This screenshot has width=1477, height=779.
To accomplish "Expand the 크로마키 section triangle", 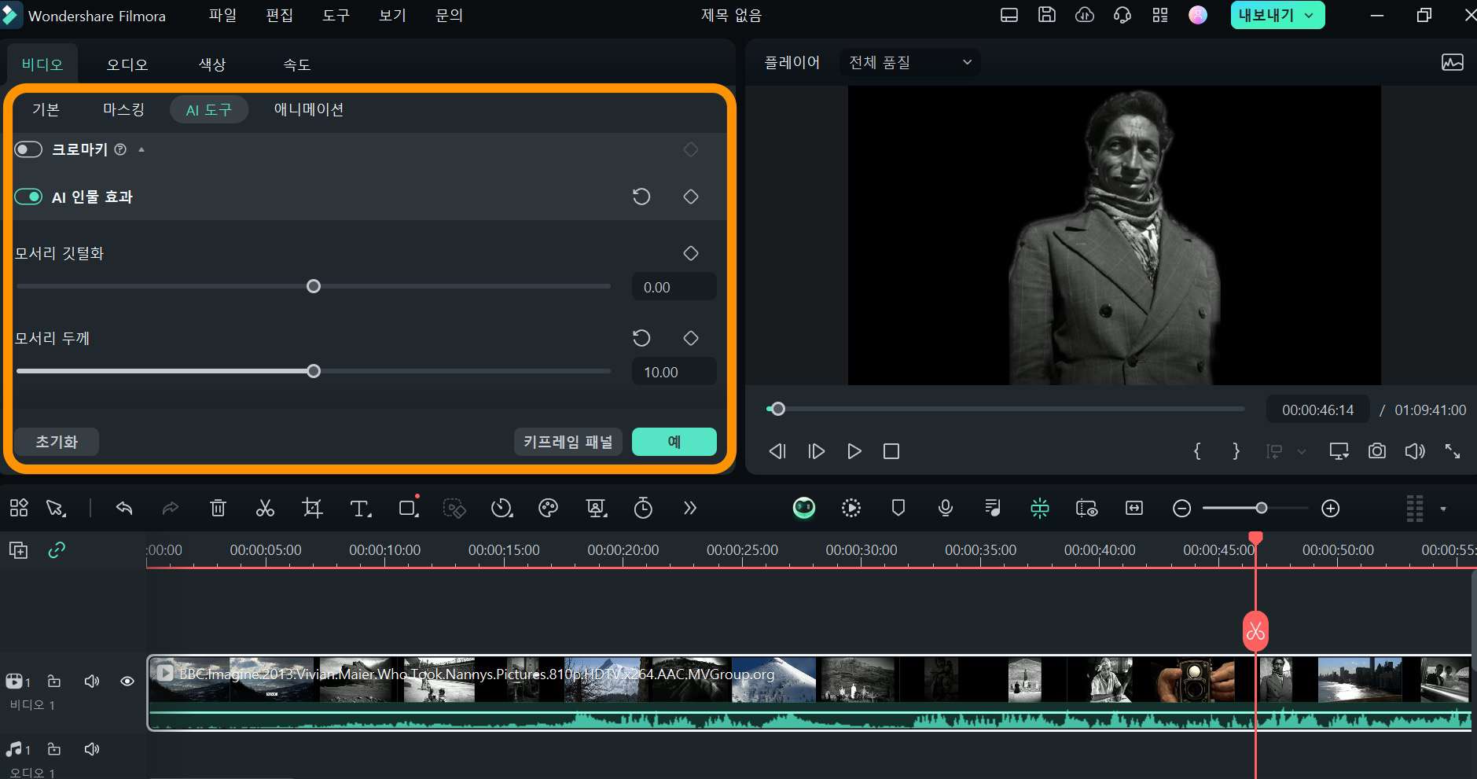I will click(x=141, y=149).
